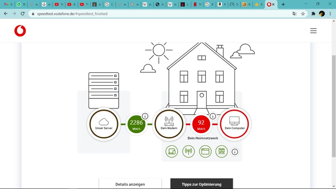Switch to the Gmail tab

pyautogui.click(x=8, y=4)
